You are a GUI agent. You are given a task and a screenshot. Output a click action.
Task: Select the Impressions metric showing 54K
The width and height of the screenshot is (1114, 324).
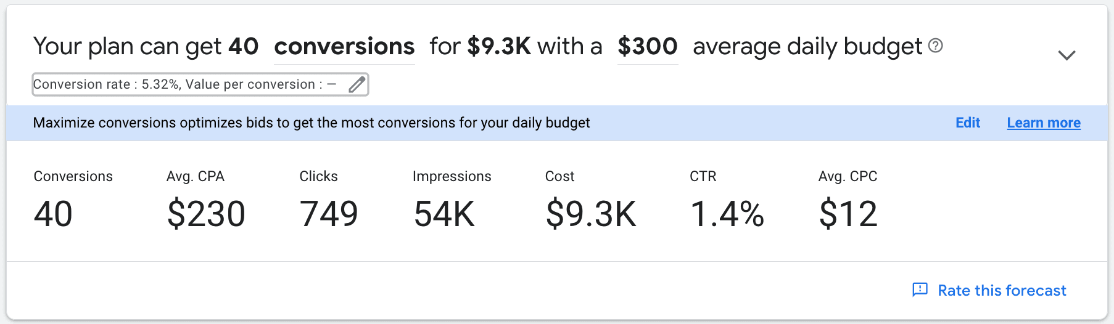(452, 200)
